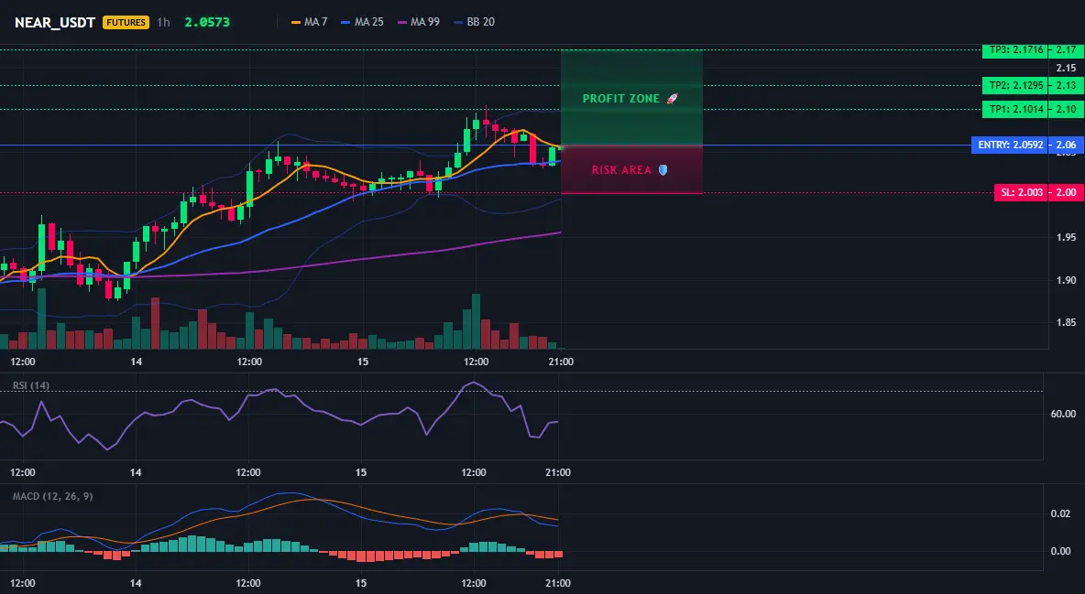Click the current price 2.0573
This screenshot has height=594, width=1085.
[x=207, y=22]
